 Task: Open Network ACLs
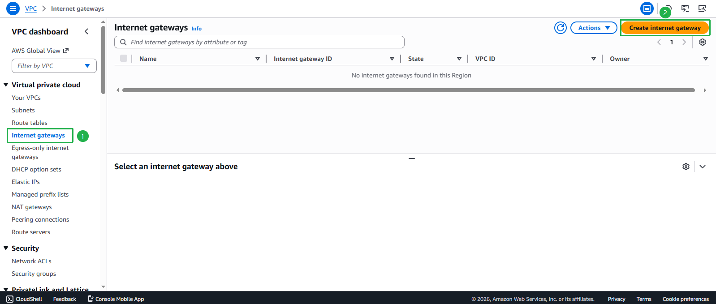click(x=31, y=261)
